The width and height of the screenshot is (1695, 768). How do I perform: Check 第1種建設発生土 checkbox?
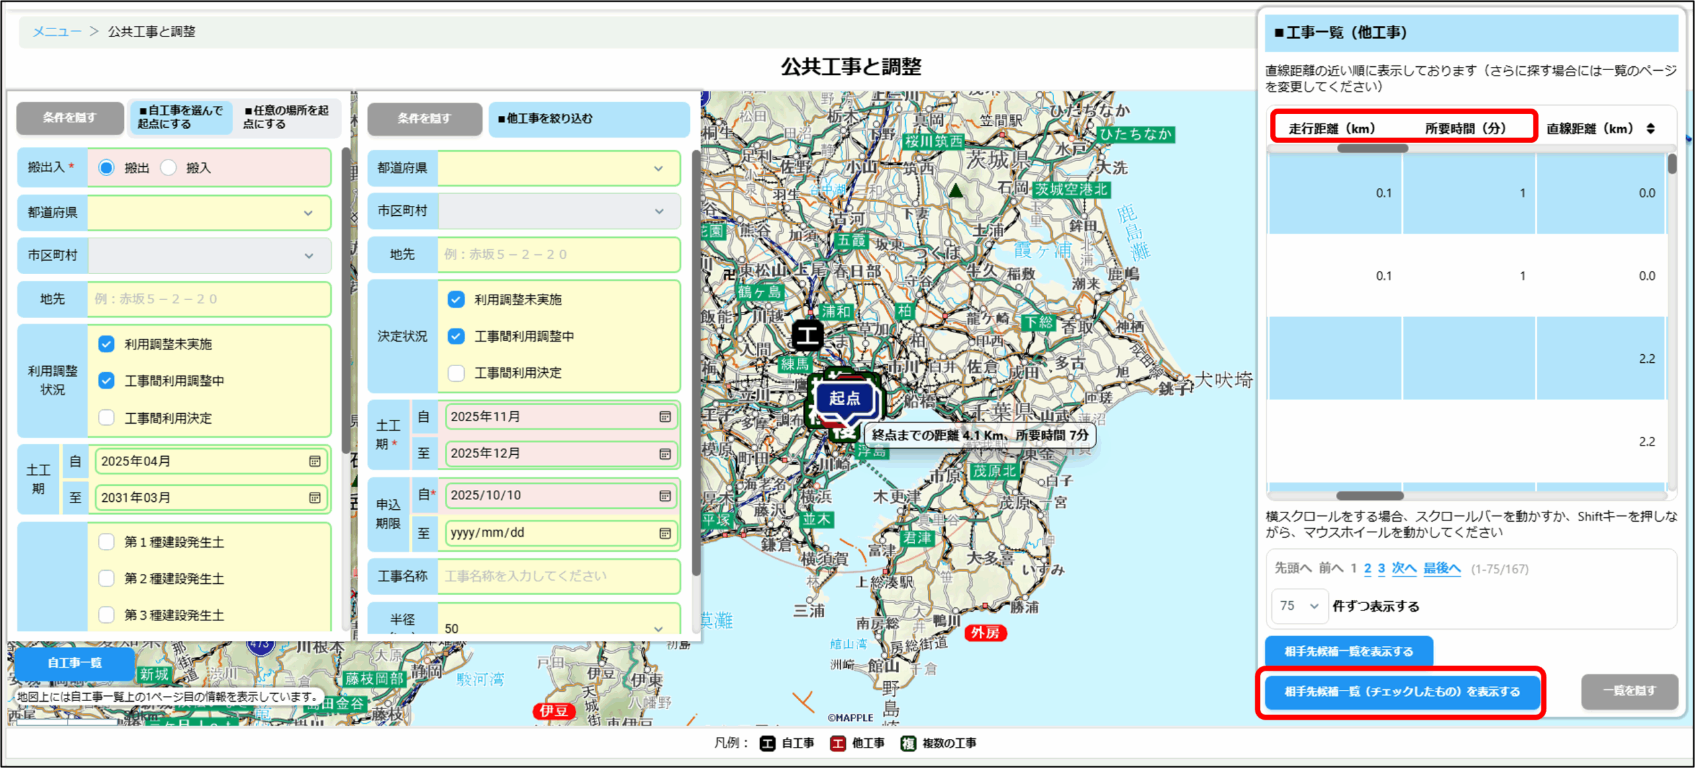click(x=107, y=542)
